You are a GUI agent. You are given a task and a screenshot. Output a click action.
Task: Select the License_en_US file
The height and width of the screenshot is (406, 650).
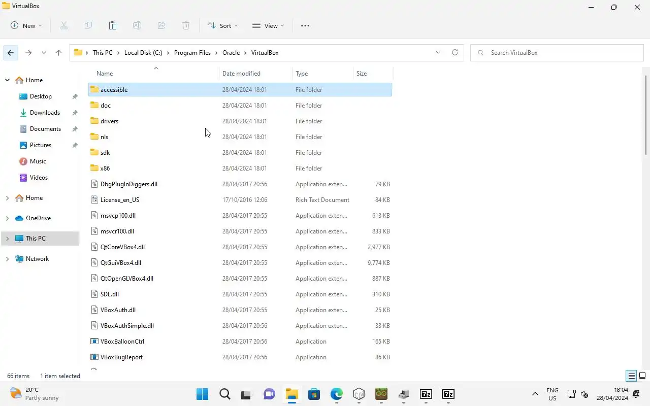tap(240, 199)
